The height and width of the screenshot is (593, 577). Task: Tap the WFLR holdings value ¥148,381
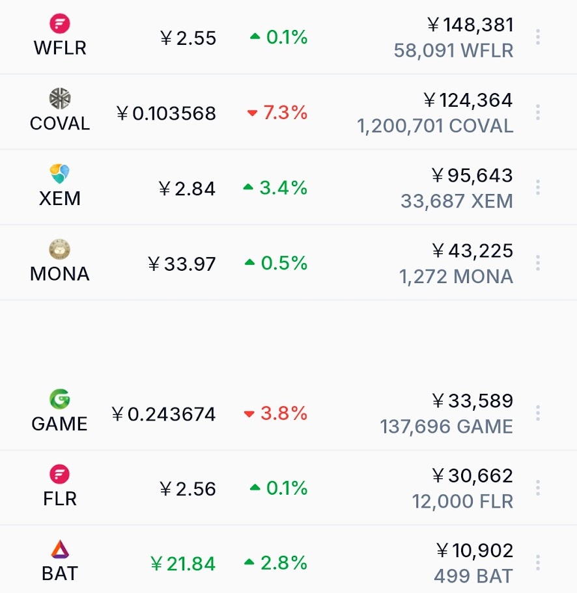coord(471,25)
